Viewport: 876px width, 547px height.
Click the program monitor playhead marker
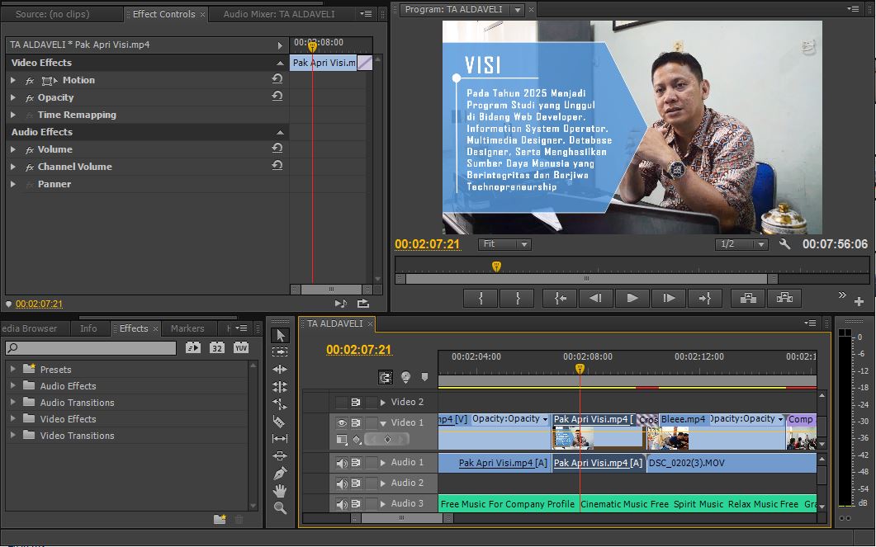pos(496,266)
